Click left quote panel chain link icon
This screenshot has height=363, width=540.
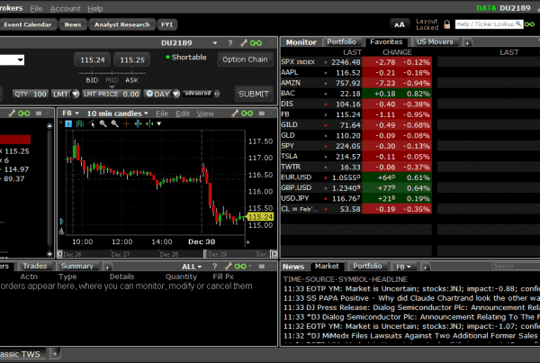tap(23, 113)
